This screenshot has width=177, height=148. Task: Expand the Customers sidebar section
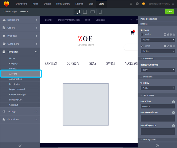coord(20,44)
